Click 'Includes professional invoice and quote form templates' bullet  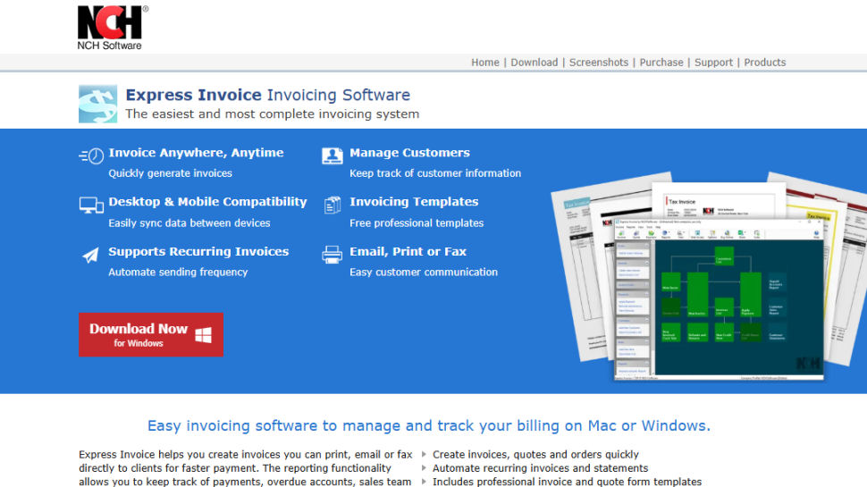point(567,482)
